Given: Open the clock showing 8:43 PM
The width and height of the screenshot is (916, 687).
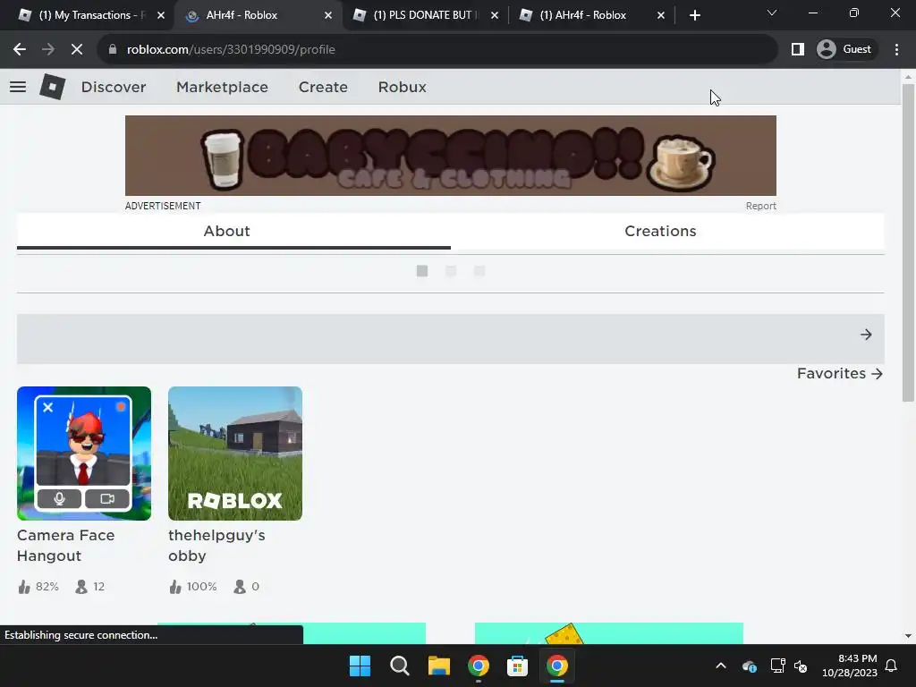Looking at the screenshot, I should (850, 666).
